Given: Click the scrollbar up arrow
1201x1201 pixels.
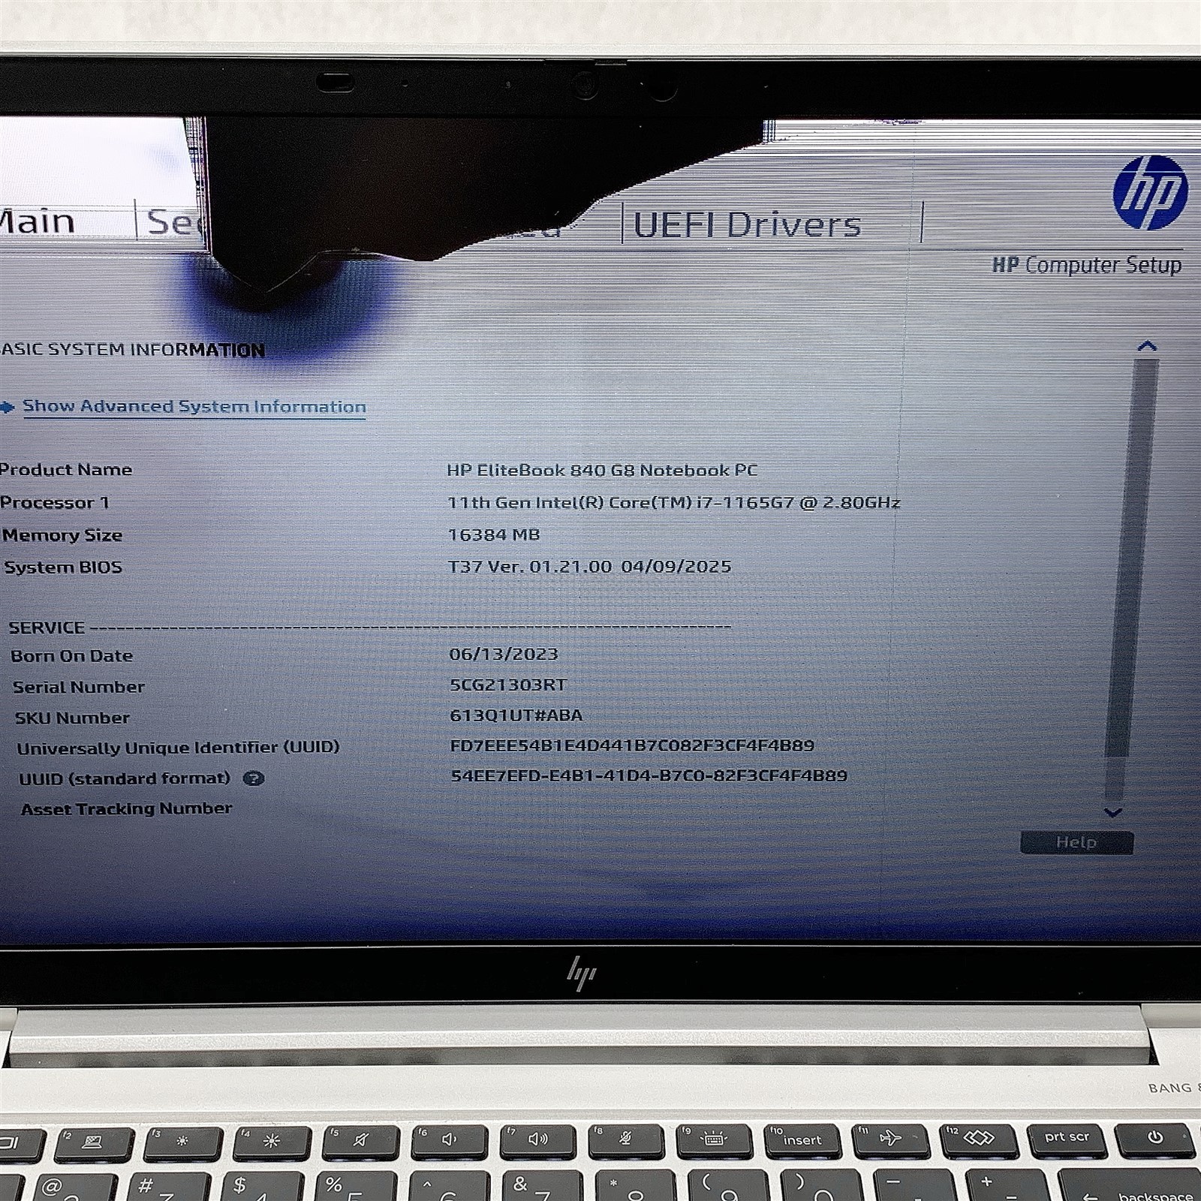Looking at the screenshot, I should coord(1147,346).
